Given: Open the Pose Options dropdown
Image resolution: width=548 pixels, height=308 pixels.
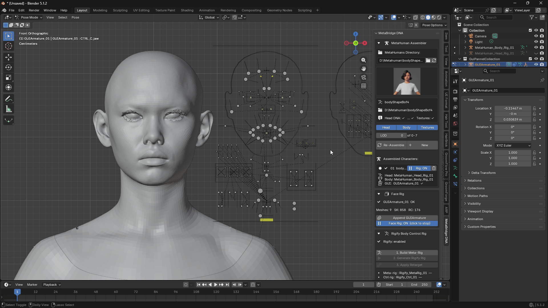Looking at the screenshot, I should click(x=434, y=25).
